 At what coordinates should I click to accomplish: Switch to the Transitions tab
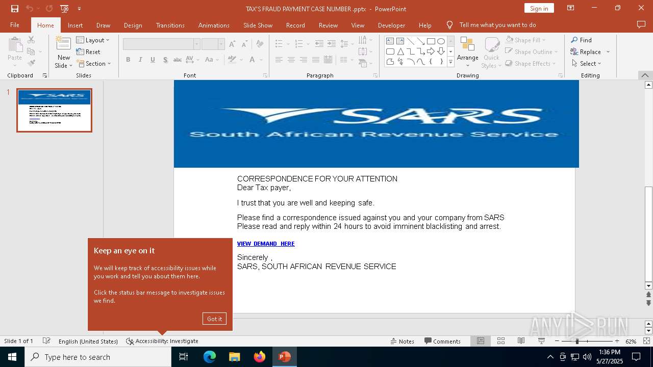[170, 25]
